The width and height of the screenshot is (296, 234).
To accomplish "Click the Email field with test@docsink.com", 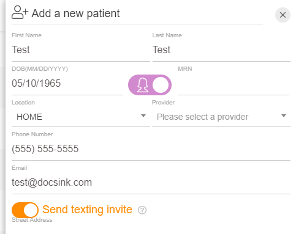I will coord(151,183).
